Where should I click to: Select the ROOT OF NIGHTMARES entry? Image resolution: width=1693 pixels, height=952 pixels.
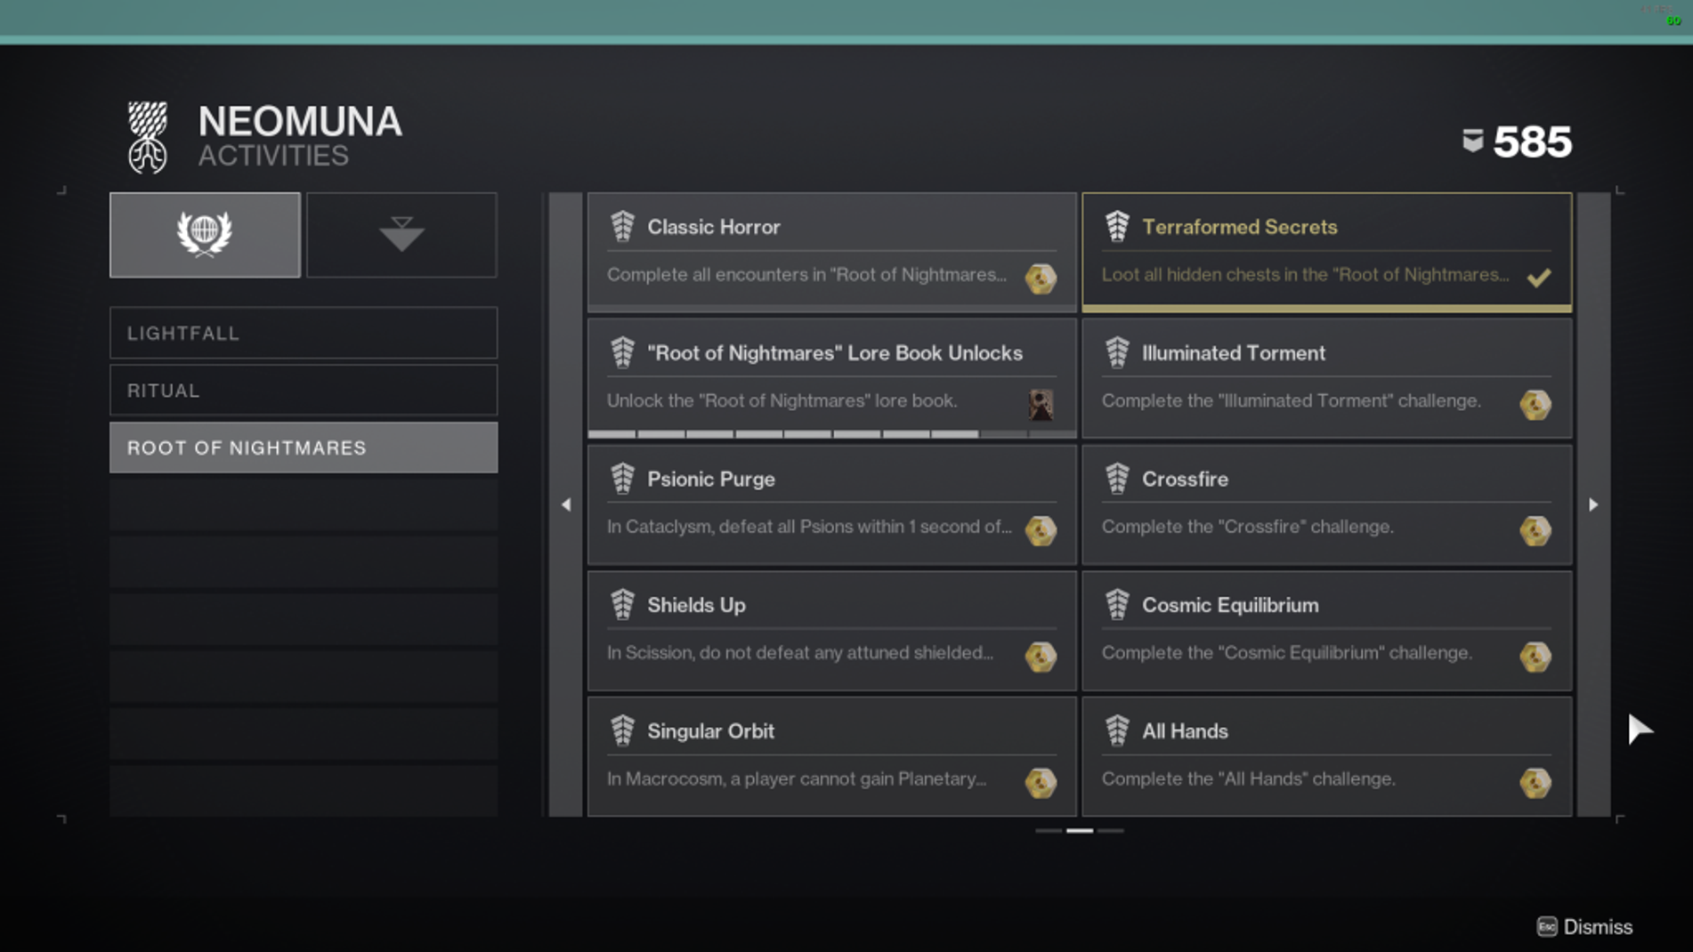tap(303, 448)
